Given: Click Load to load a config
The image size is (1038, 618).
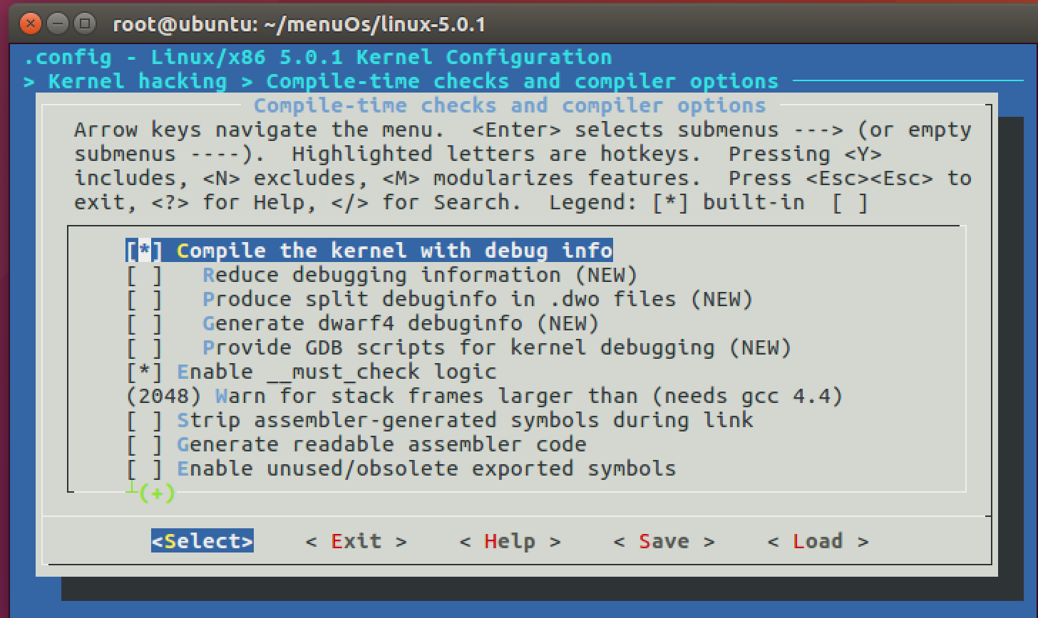Looking at the screenshot, I should click(818, 541).
